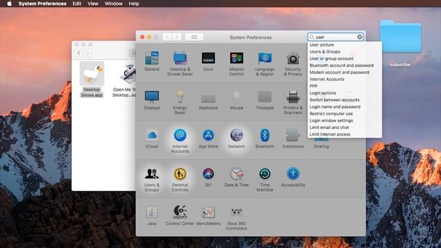The image size is (441, 248).
Task: Select the Desktop Goose.app file in Finder
Action: [92, 80]
